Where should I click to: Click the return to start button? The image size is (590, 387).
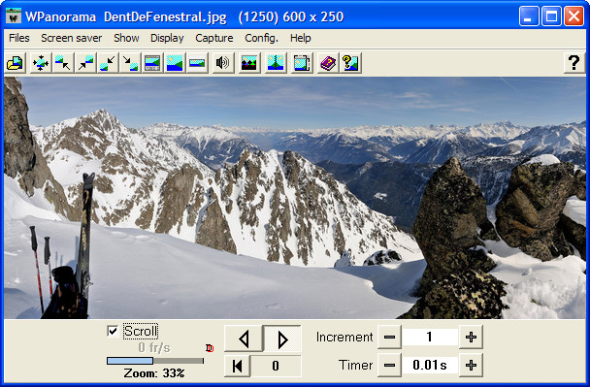pyautogui.click(x=238, y=366)
